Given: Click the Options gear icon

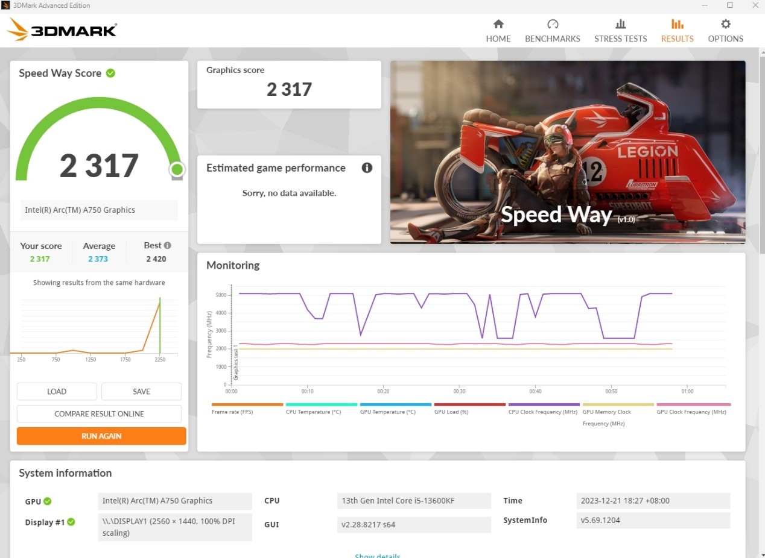Looking at the screenshot, I should (726, 24).
